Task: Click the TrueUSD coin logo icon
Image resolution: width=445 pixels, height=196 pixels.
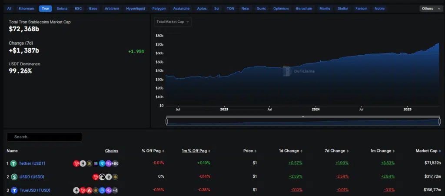Action: [x=14, y=190]
